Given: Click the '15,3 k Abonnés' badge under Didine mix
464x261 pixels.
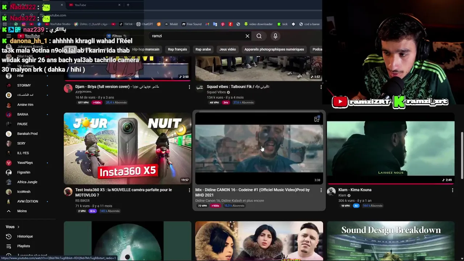Looking at the screenshot, I should pos(234,206).
